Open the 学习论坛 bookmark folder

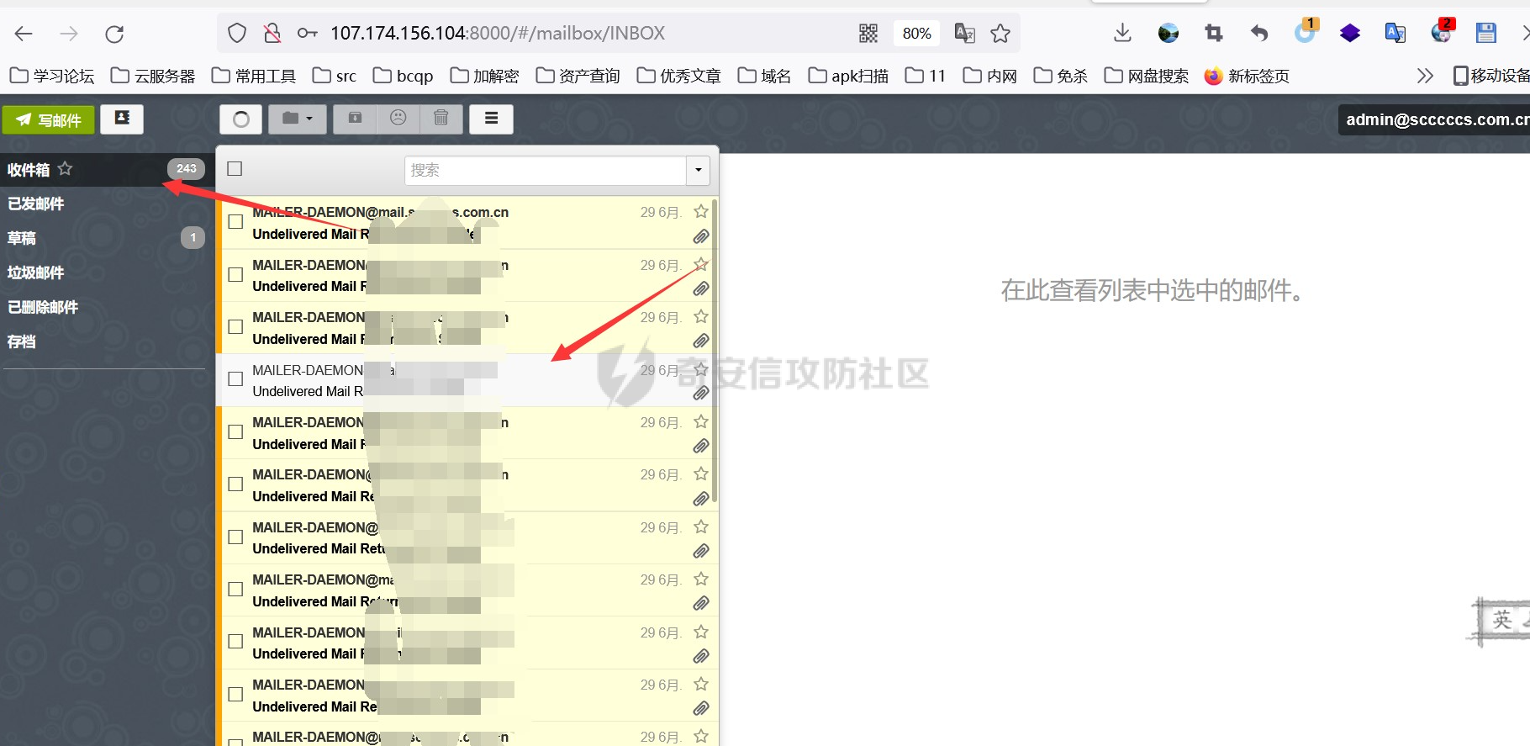[x=52, y=76]
